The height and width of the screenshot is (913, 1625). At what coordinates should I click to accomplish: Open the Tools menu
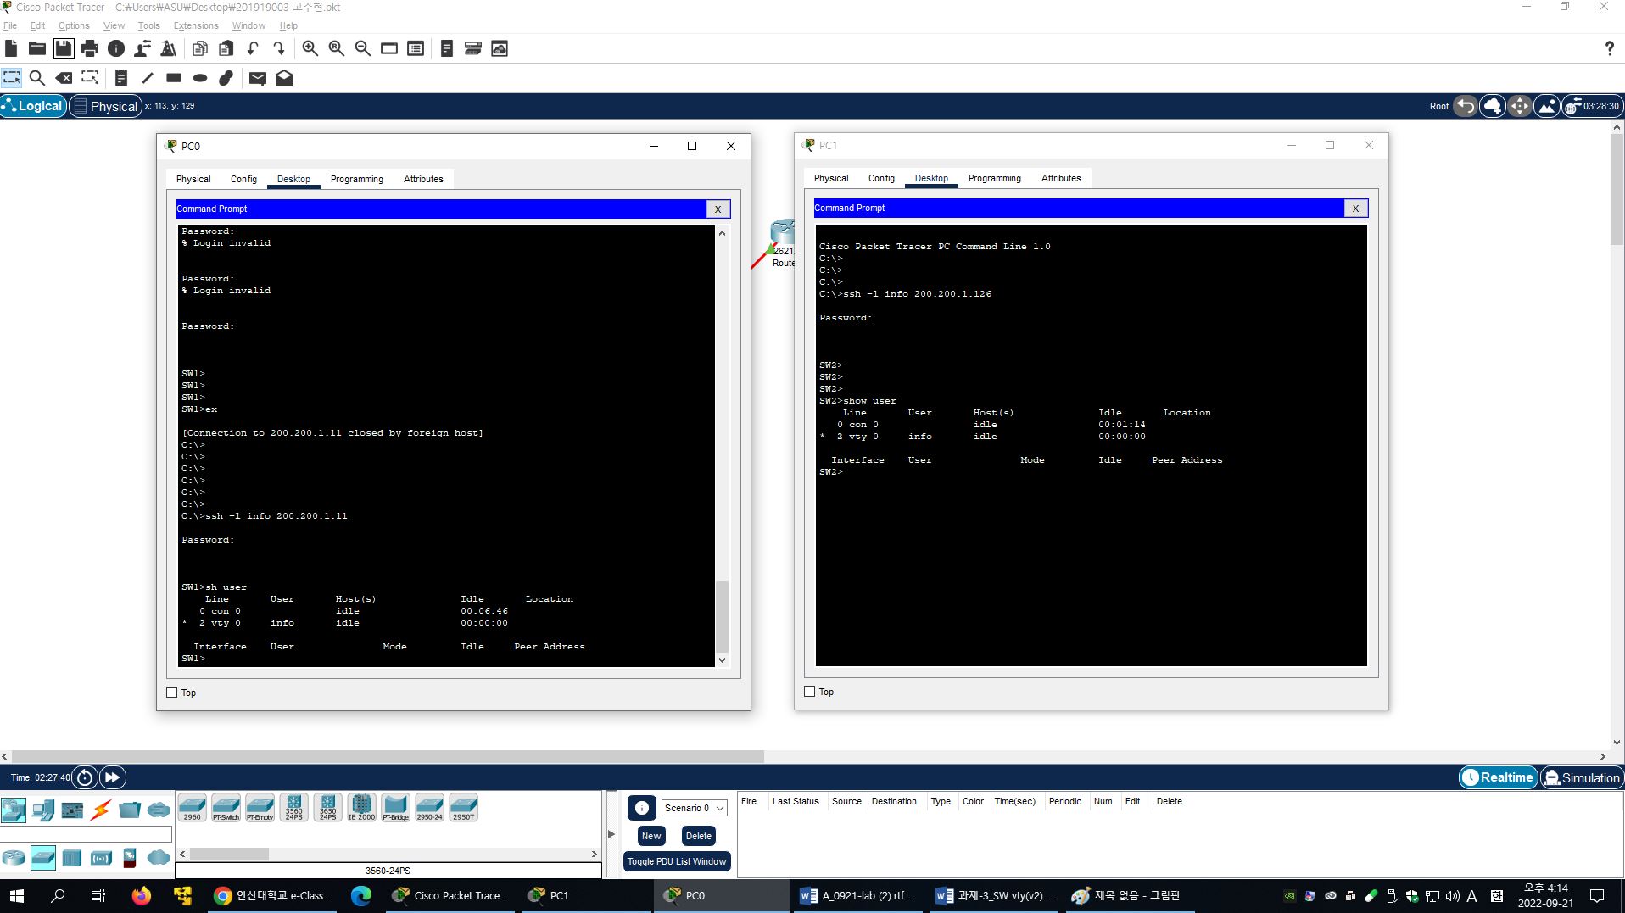148,25
